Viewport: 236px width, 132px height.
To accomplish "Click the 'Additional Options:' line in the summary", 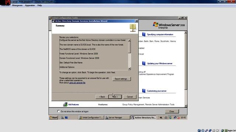I will point(67,67).
